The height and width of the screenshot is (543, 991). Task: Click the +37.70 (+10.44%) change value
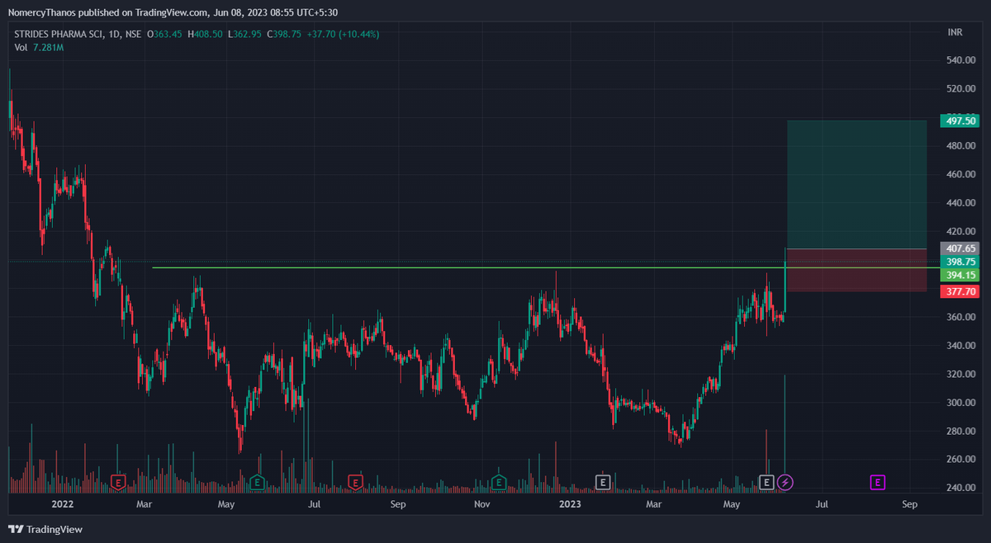(x=344, y=35)
